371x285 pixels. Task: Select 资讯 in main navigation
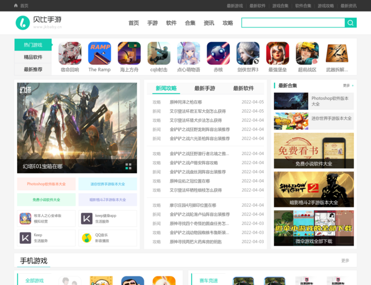click(x=209, y=23)
